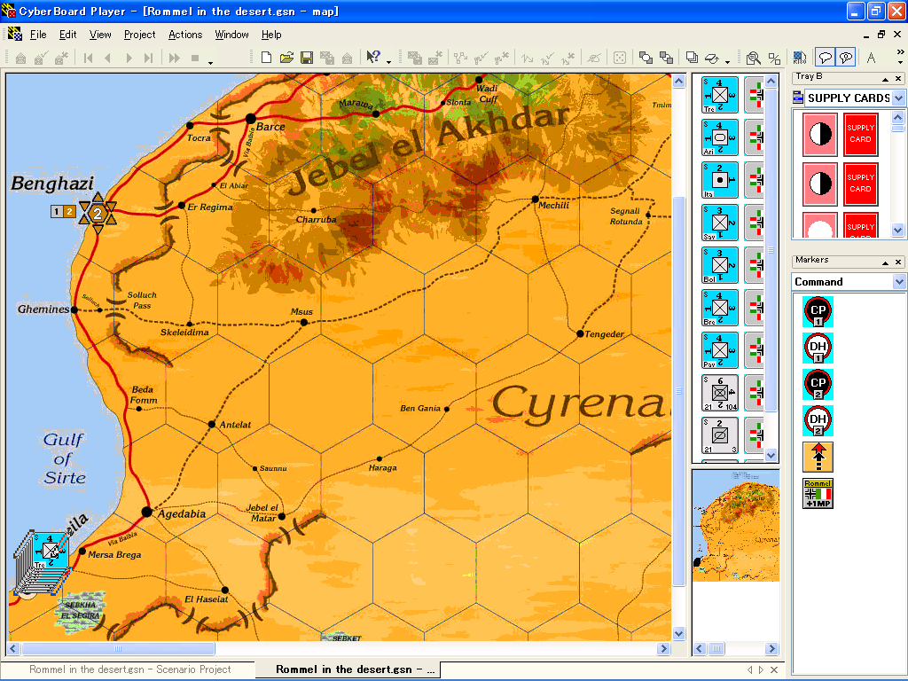Screen dimensions: 908x681
Task: Click the map horizontal scrollbar thumb
Action: tap(118, 648)
